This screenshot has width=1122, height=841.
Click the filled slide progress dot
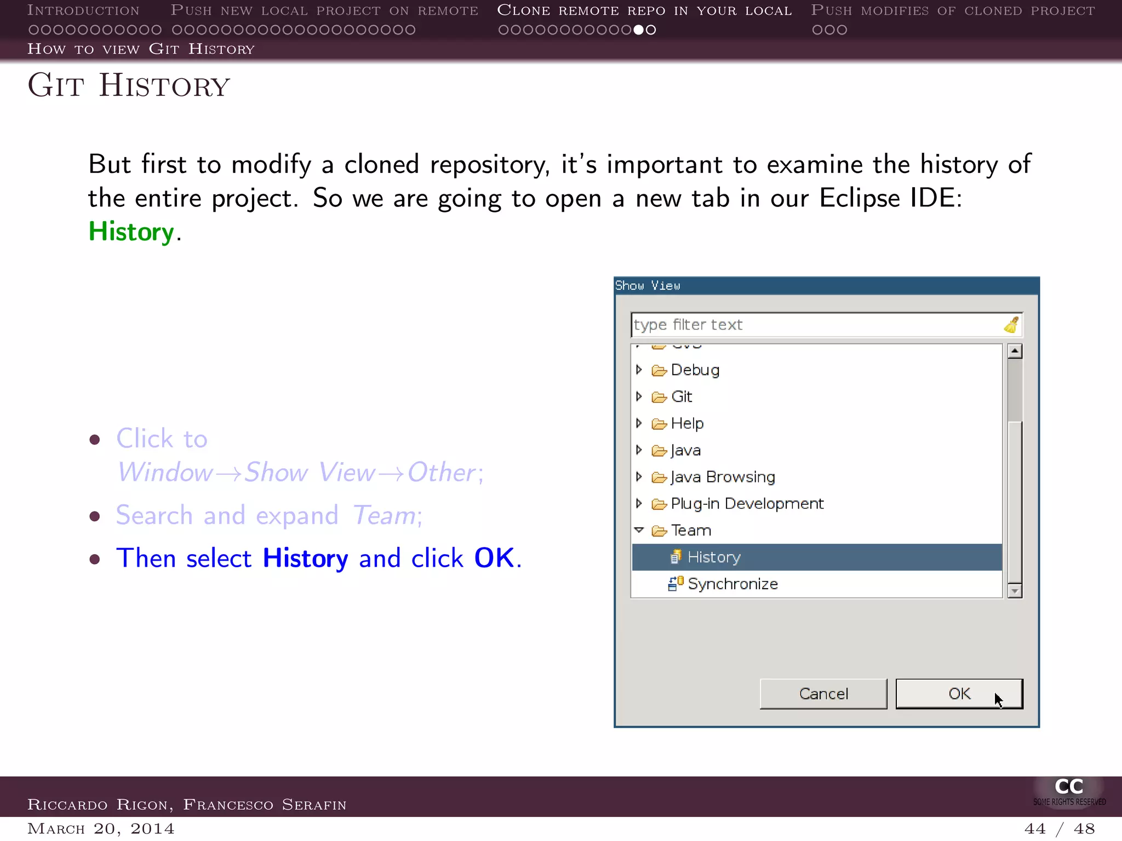point(638,30)
